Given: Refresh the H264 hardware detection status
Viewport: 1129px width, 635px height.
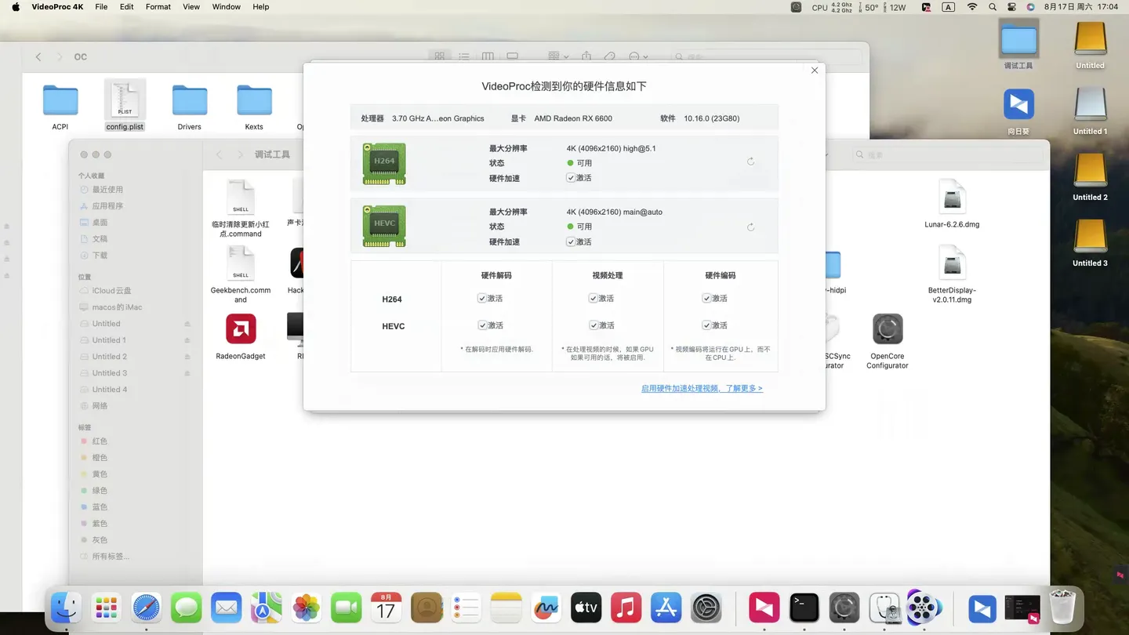Looking at the screenshot, I should click(750, 161).
